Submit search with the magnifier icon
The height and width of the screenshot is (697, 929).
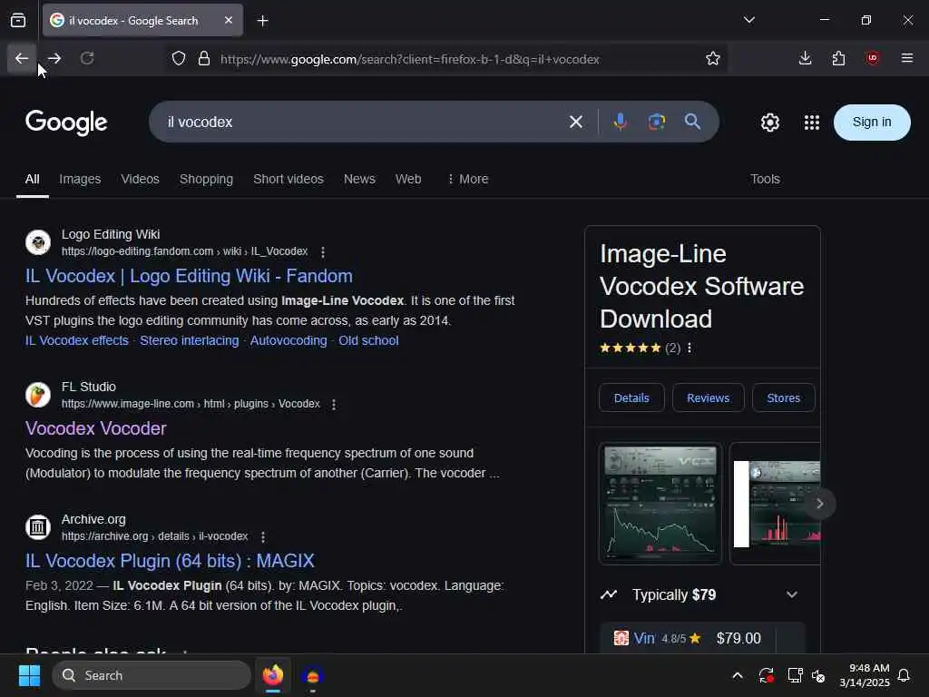coord(692,123)
